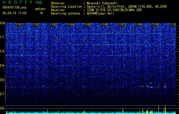Click the Receiver field label
The height and width of the screenshot is (114, 179).
click(x=58, y=10)
